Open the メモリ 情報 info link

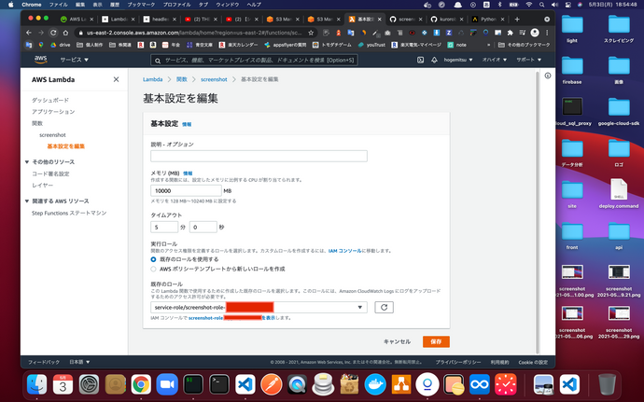pyautogui.click(x=188, y=173)
